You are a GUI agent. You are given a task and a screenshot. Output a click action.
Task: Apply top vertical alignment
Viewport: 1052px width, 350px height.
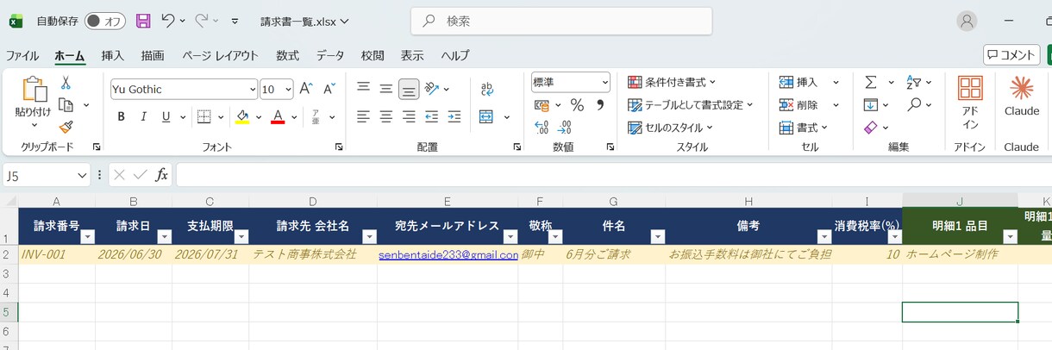tap(364, 88)
